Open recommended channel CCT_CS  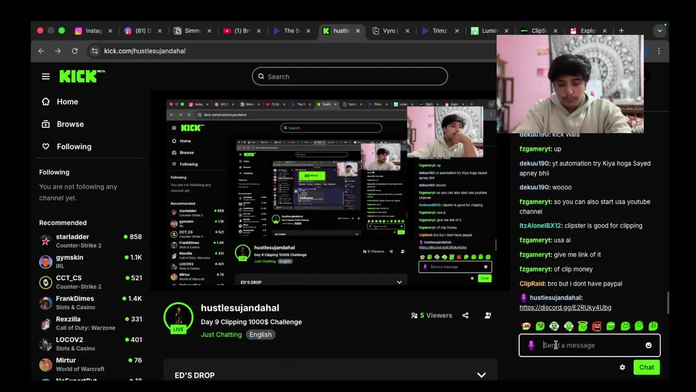click(90, 282)
